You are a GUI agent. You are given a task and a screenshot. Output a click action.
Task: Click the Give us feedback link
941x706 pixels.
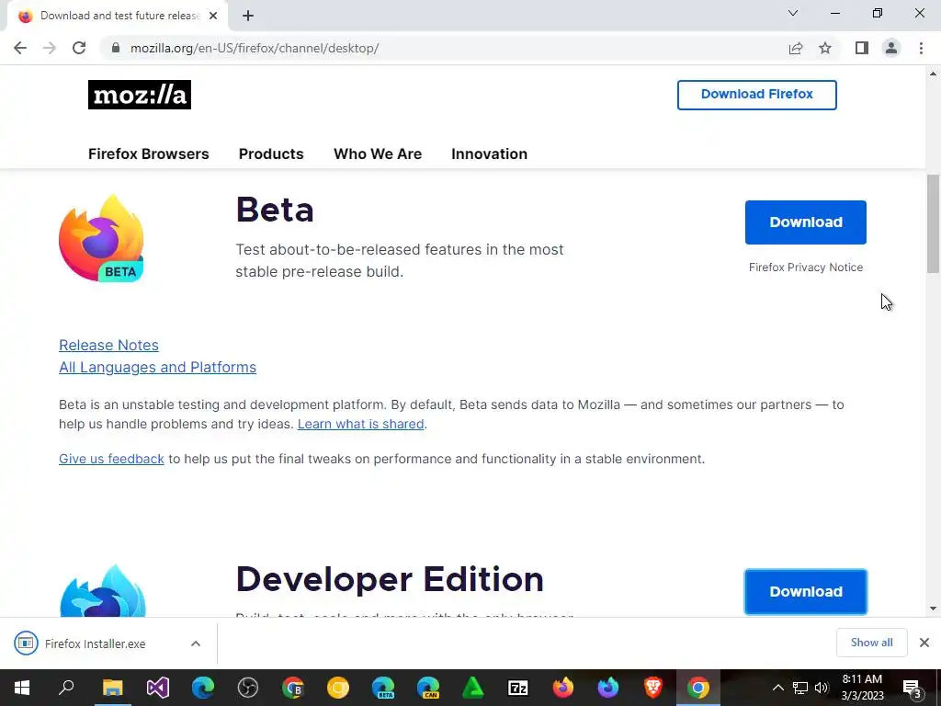click(111, 459)
